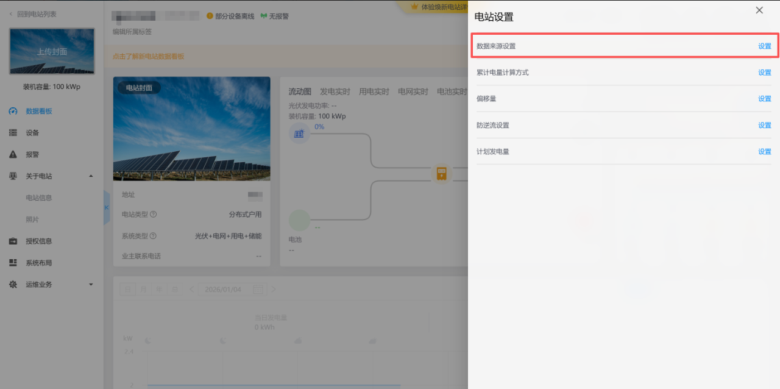Click the solar panel icon in flow diagram

pyautogui.click(x=299, y=134)
